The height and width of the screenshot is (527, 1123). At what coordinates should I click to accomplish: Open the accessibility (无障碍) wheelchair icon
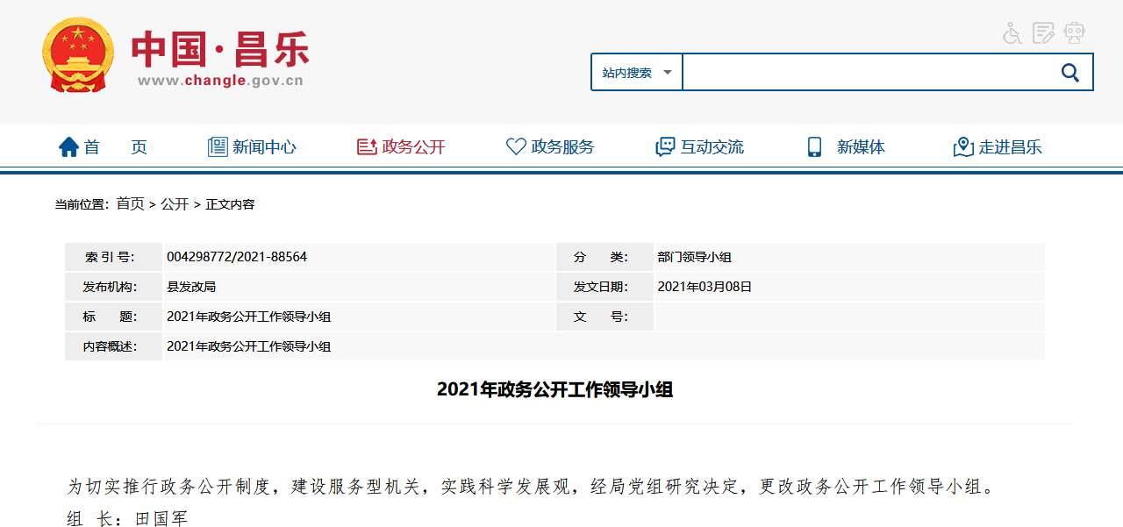[x=1012, y=32]
